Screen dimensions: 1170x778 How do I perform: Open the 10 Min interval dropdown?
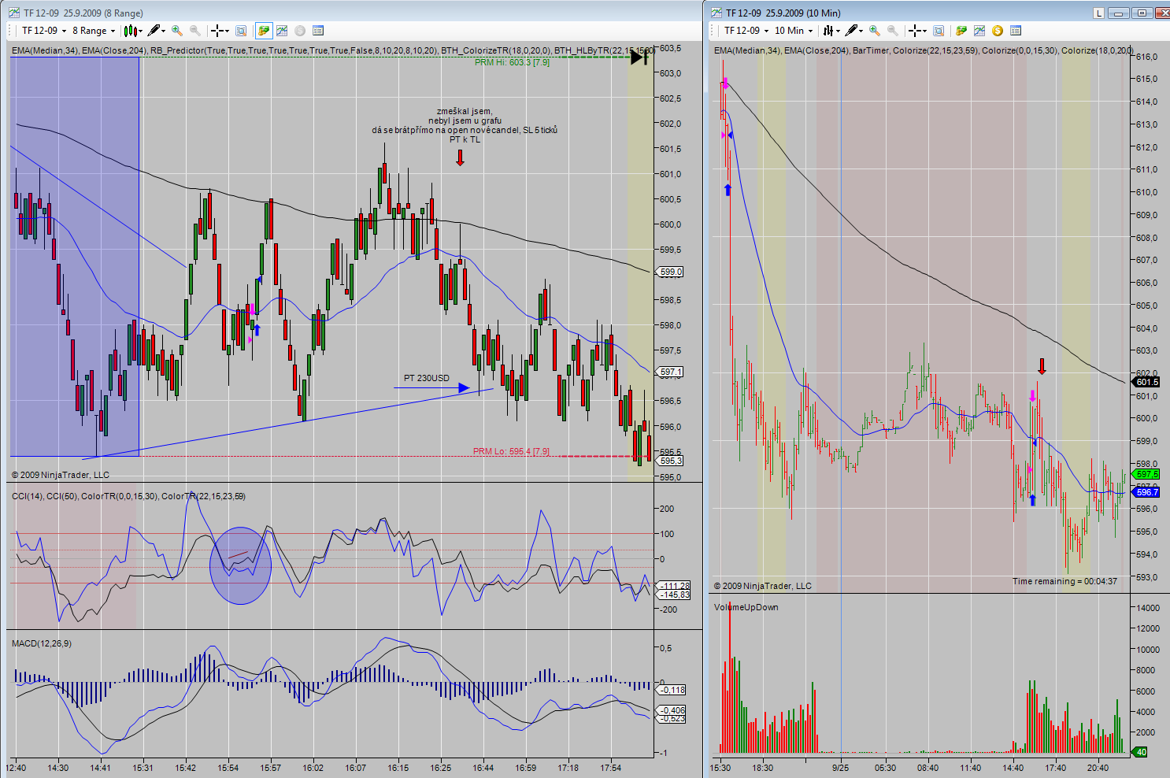[x=794, y=31]
